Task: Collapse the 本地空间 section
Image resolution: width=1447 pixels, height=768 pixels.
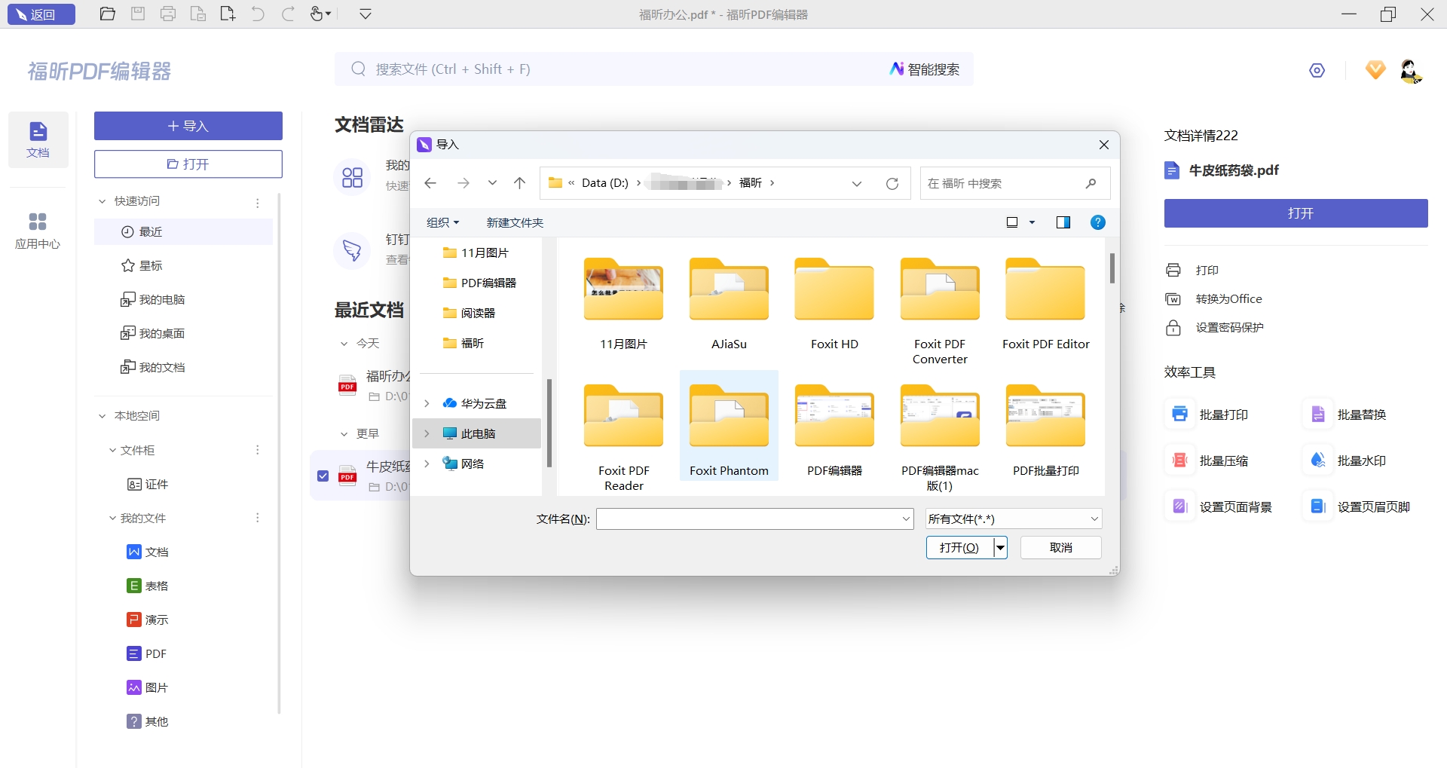Action: [x=102, y=416]
